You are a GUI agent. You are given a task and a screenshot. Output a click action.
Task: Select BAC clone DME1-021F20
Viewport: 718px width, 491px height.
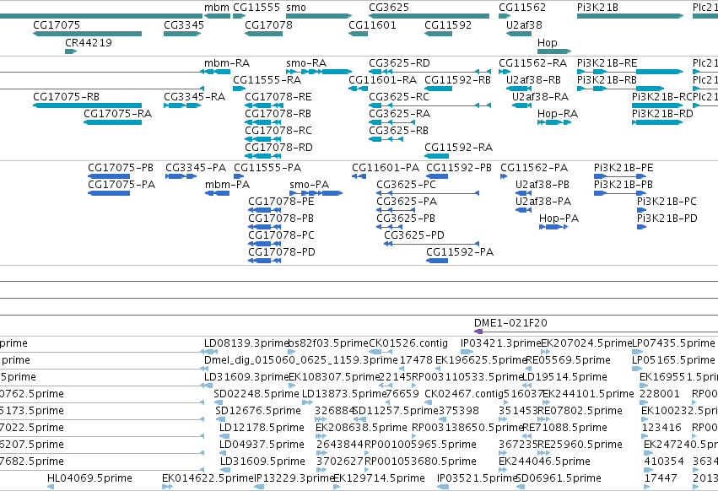click(510, 323)
